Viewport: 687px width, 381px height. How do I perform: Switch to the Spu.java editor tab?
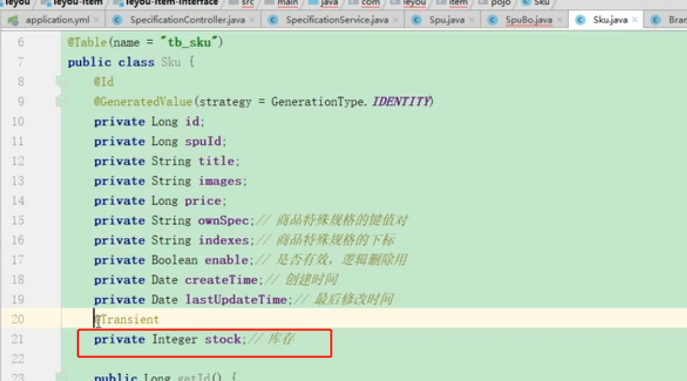[x=447, y=20]
